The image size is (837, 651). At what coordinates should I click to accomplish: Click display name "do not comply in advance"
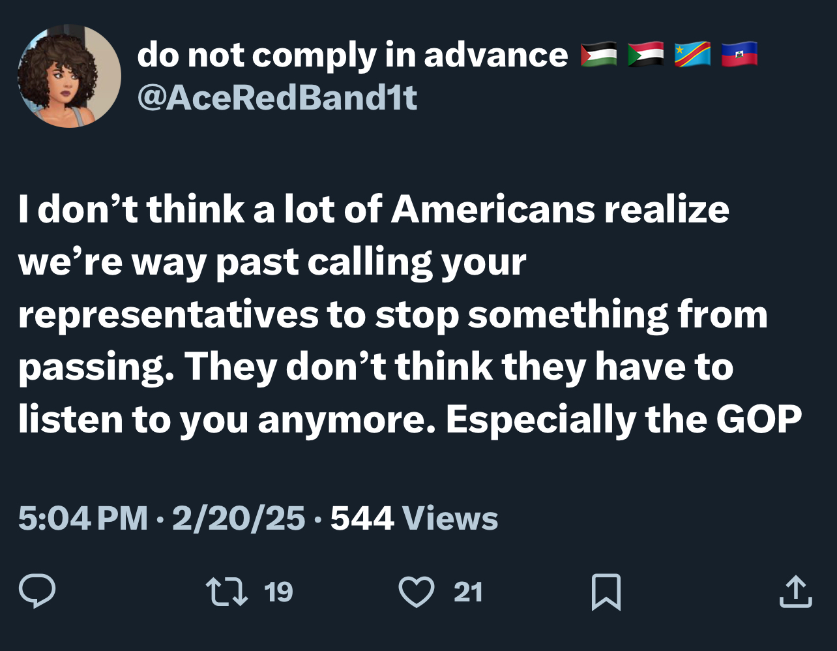[352, 55]
